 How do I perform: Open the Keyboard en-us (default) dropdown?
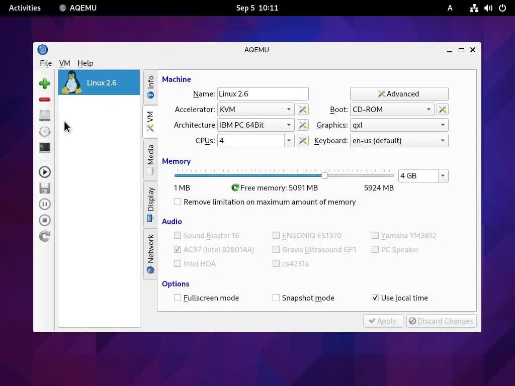click(399, 141)
